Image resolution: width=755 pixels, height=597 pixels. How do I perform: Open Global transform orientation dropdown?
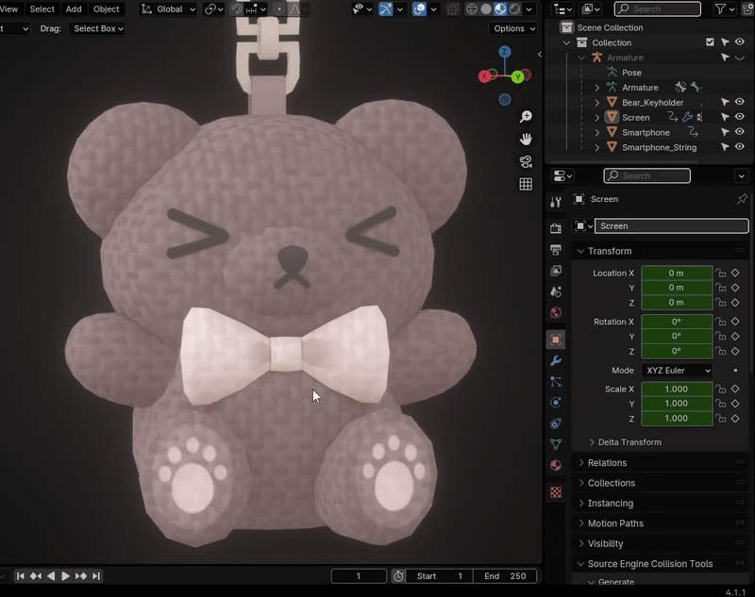click(x=168, y=9)
